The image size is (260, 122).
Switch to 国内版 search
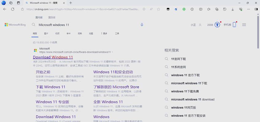click(39, 17)
